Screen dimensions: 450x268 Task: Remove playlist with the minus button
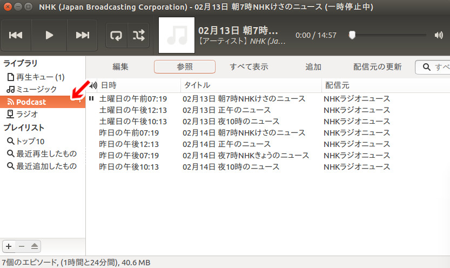[x=22, y=246]
